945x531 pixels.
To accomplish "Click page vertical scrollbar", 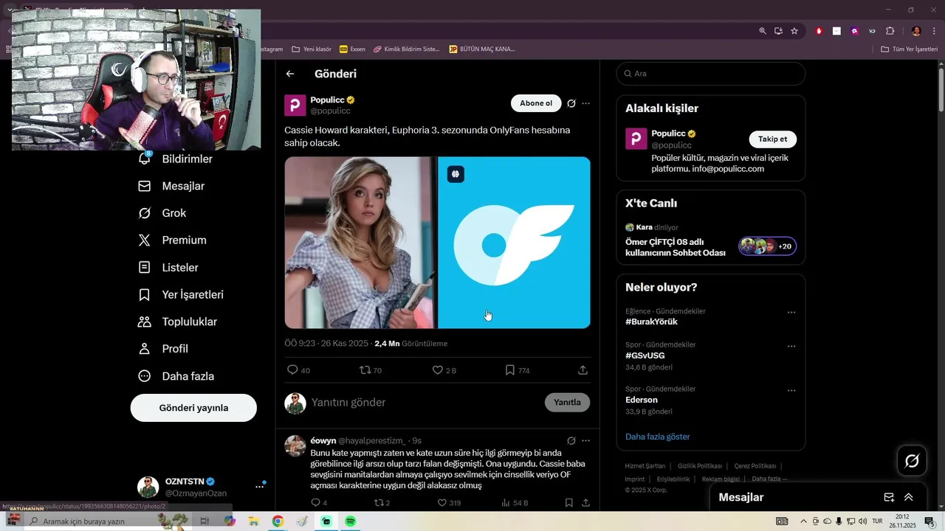I will [941, 88].
